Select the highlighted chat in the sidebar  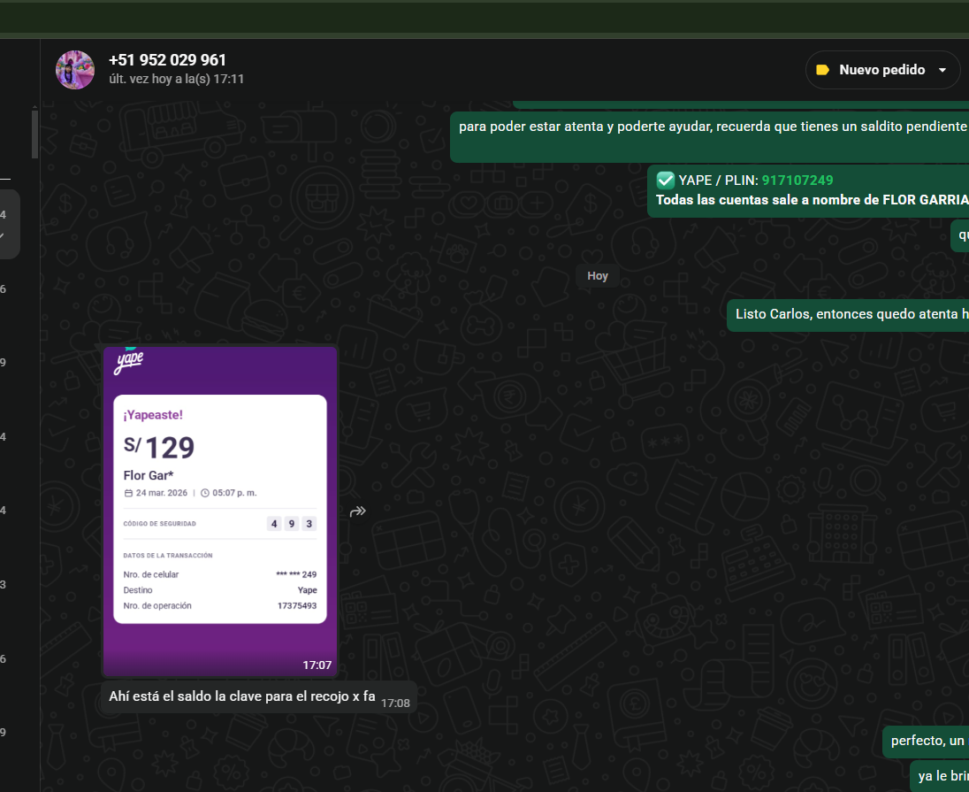tap(9, 224)
